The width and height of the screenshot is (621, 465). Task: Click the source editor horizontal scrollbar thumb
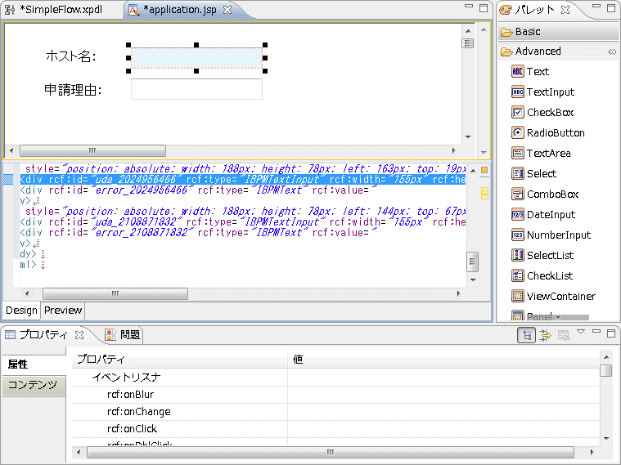pos(115,294)
